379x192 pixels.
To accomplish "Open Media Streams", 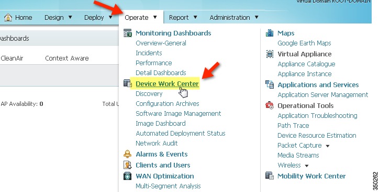I will point(298,155).
